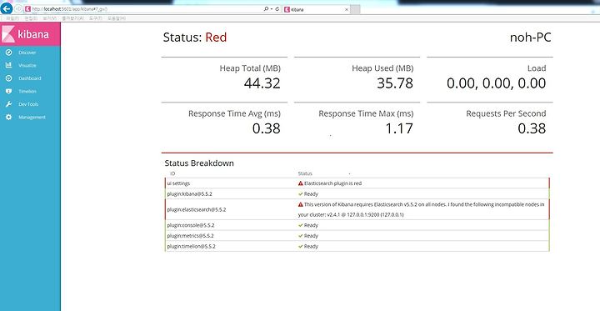Refresh the page with reload icon
The width and height of the screenshot is (600, 311).
(277, 9)
